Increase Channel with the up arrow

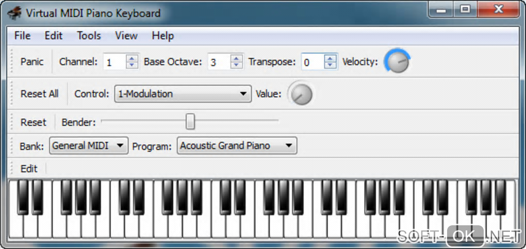tap(132, 58)
